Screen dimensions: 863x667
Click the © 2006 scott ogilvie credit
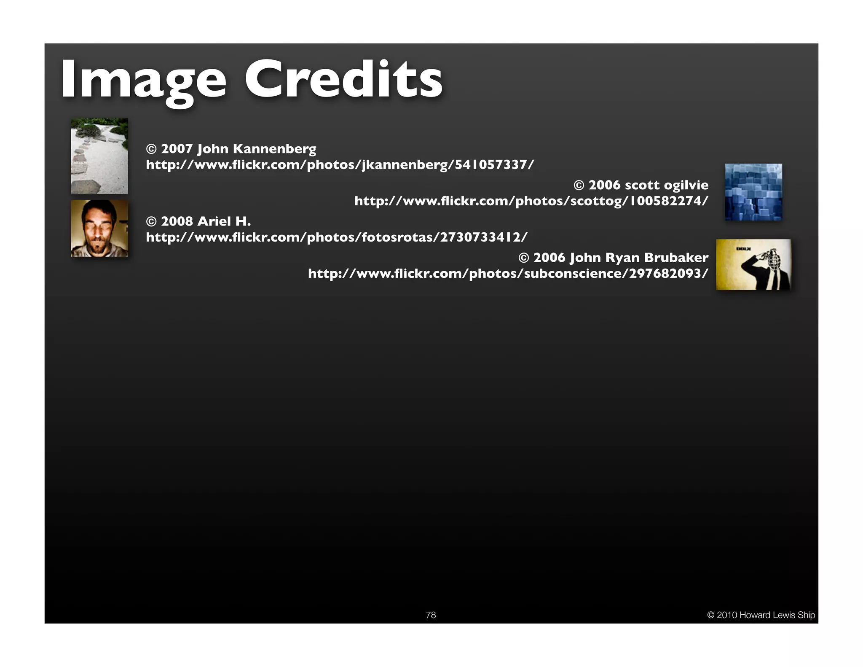pos(641,185)
